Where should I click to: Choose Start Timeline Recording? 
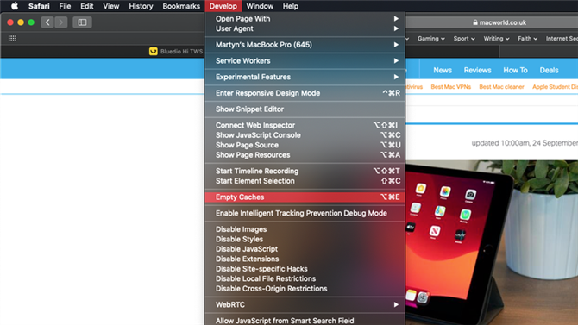click(x=305, y=171)
